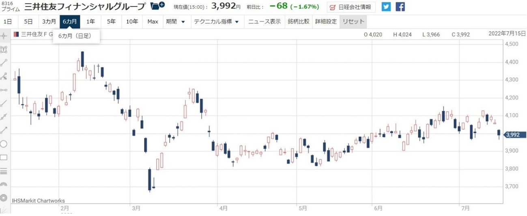
Task: Click the add-to-portfolio folder icon
Action: pyautogui.click(x=157, y=6)
